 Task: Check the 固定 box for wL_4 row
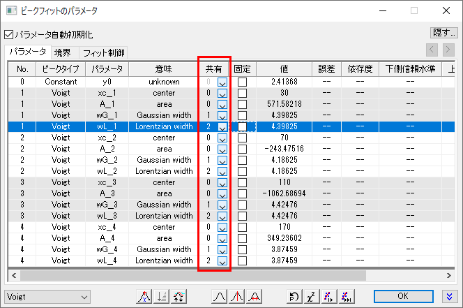click(x=242, y=261)
